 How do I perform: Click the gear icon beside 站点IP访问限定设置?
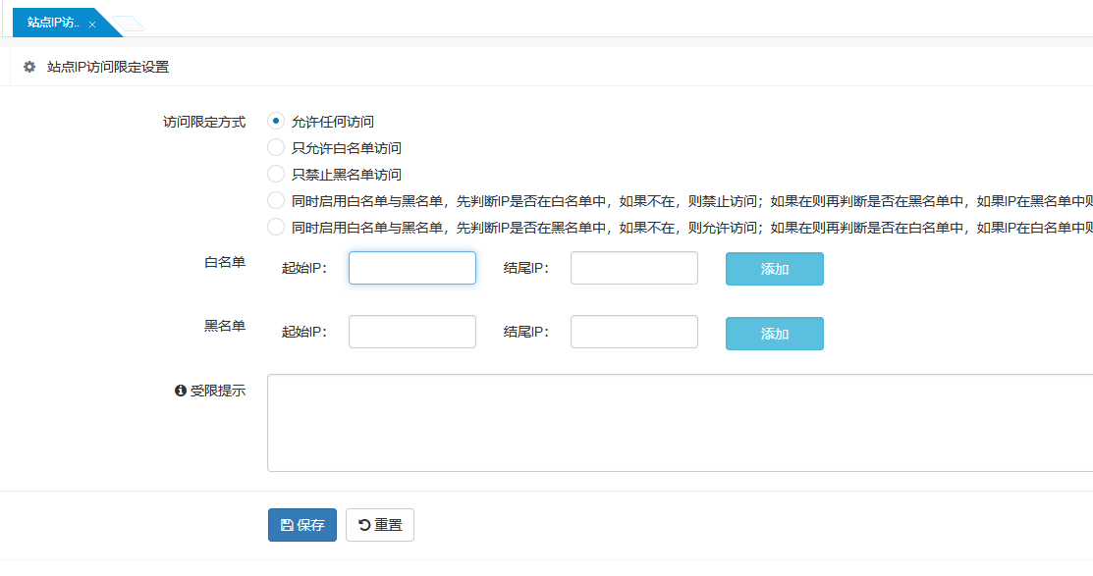(x=29, y=67)
